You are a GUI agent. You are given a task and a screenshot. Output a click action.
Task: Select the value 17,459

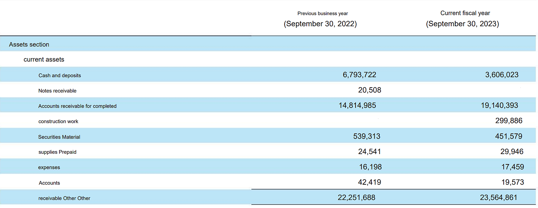tap(513, 167)
